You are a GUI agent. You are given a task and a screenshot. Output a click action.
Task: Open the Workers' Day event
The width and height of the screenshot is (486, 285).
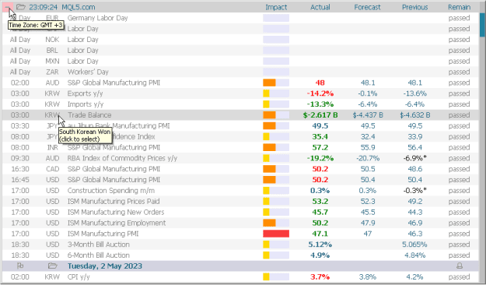coord(88,72)
